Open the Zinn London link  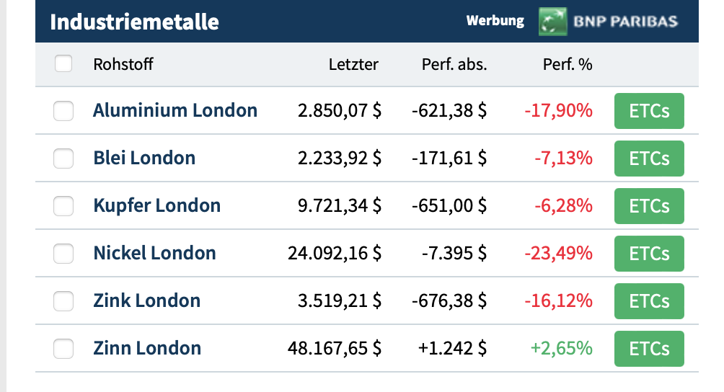tap(147, 349)
